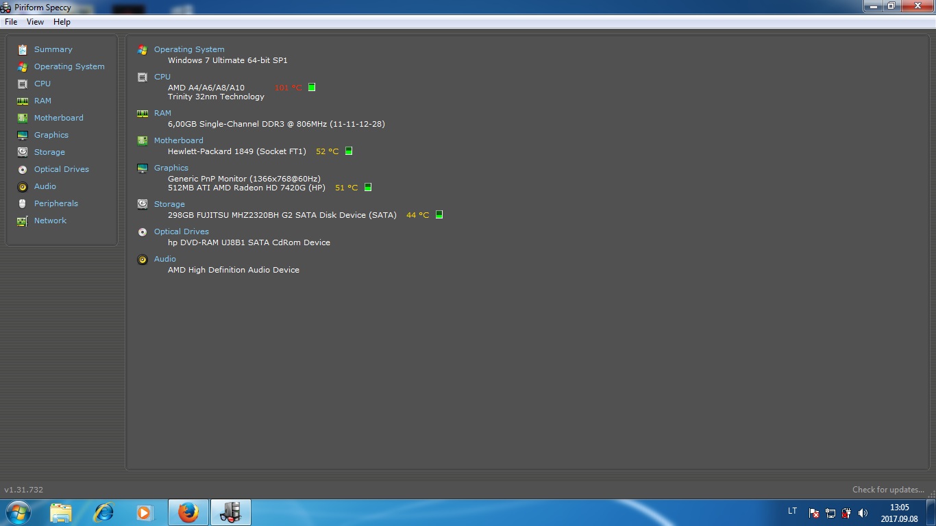Click the board icon beside Motherboard heading
Image resolution: width=936 pixels, height=526 pixels.
point(143,140)
